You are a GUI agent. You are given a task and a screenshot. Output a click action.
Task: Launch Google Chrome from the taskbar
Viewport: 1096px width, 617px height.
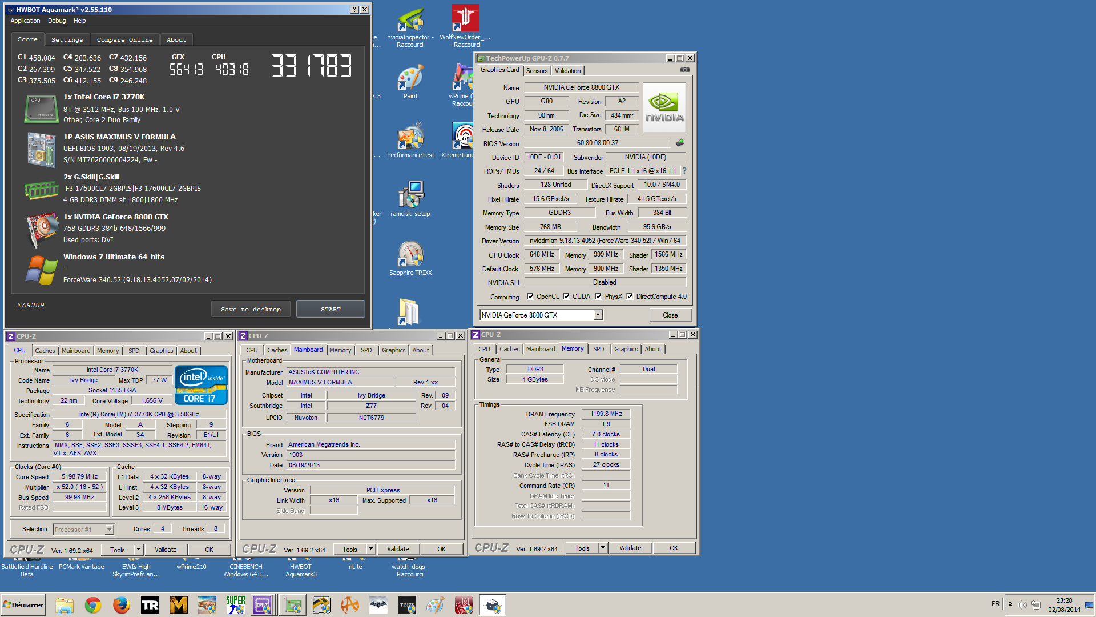click(93, 605)
